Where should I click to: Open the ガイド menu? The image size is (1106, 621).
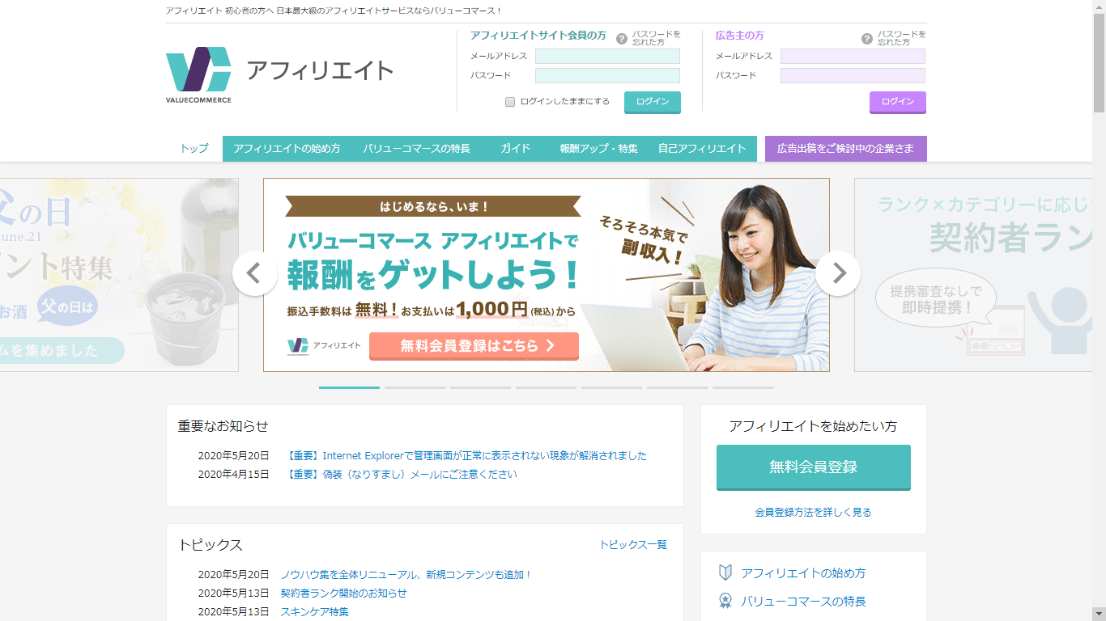pyautogui.click(x=515, y=149)
